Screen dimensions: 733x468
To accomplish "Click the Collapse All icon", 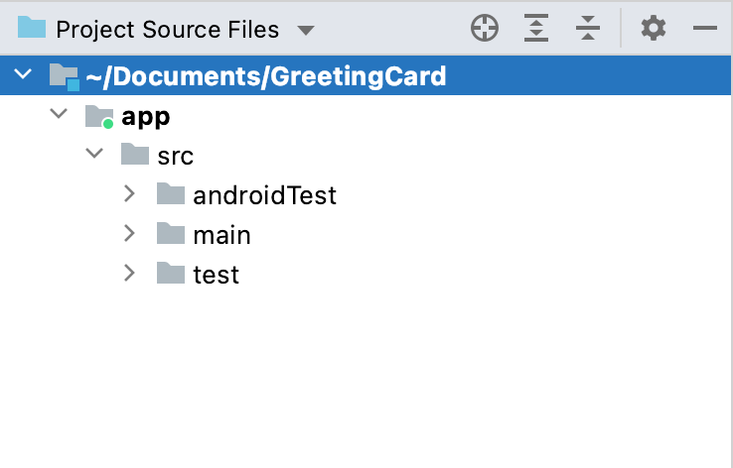I will tap(589, 29).
